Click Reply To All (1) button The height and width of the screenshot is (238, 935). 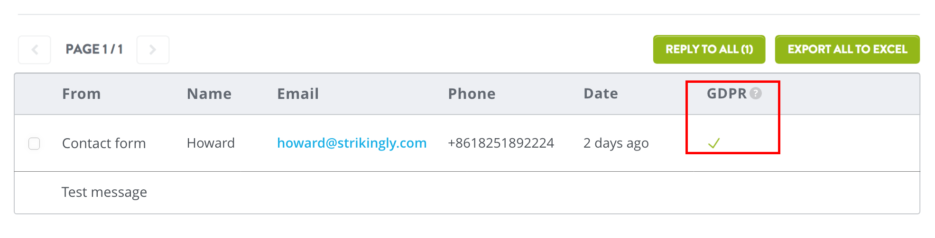pyautogui.click(x=709, y=49)
